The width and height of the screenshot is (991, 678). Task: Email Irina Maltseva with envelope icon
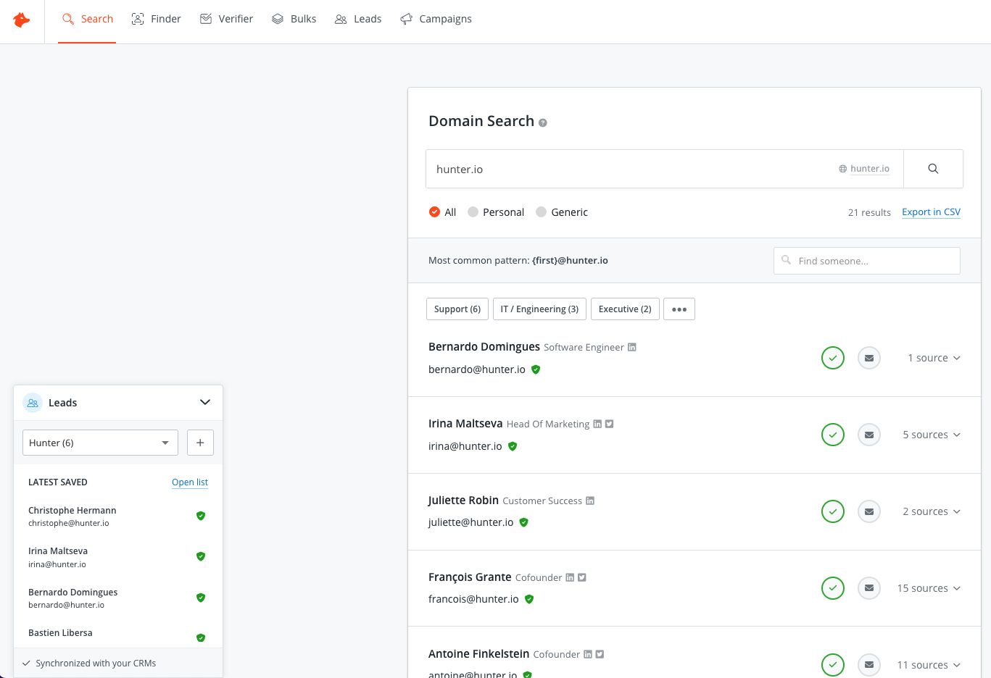pyautogui.click(x=869, y=435)
